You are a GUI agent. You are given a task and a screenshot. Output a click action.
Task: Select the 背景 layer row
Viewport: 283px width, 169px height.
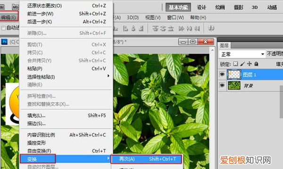click(250, 85)
